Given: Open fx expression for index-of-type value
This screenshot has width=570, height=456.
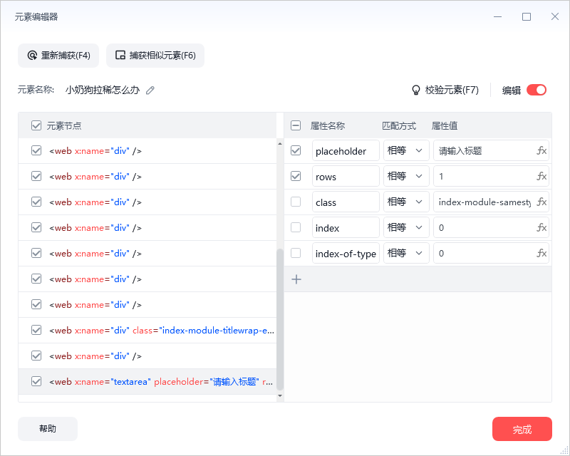Looking at the screenshot, I should tap(541, 254).
